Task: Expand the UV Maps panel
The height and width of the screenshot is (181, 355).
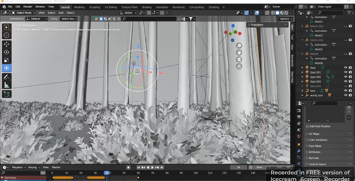Action: pyautogui.click(x=314, y=134)
